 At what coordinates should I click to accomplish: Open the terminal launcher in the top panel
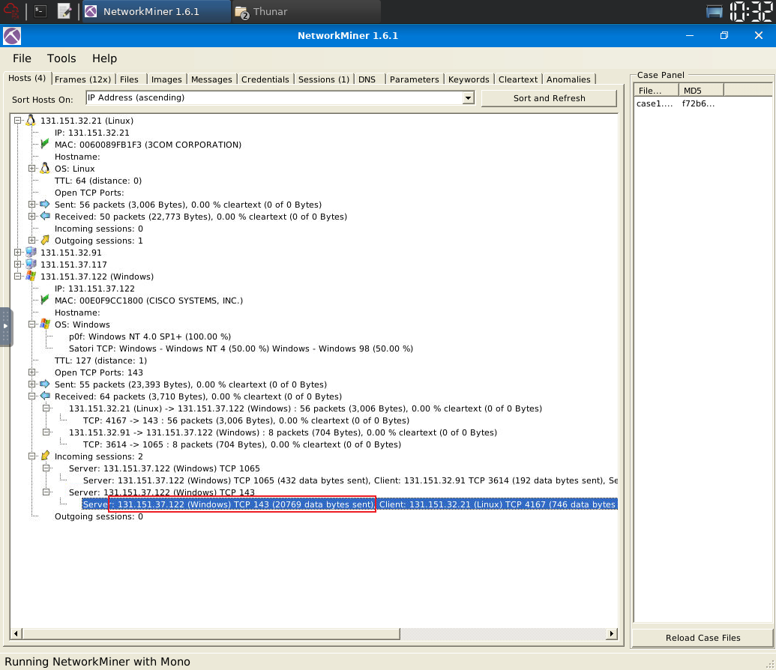[40, 11]
